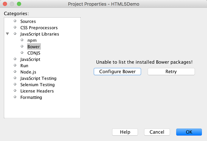The width and height of the screenshot is (207, 141).
Task: Click the bullet icon beside Node.js
Action: pyautogui.click(x=15, y=72)
